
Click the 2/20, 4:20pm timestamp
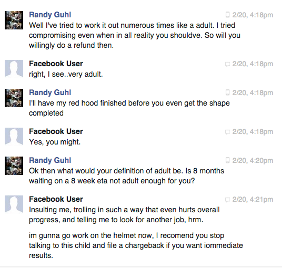pyautogui.click(x=253, y=160)
